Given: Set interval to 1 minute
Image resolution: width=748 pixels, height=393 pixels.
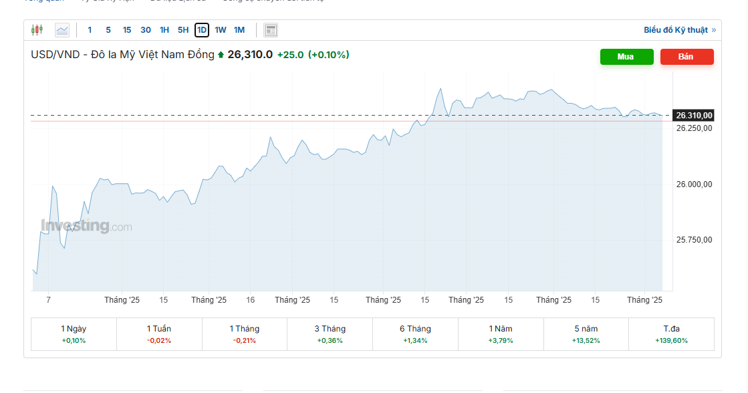Looking at the screenshot, I should [x=90, y=29].
